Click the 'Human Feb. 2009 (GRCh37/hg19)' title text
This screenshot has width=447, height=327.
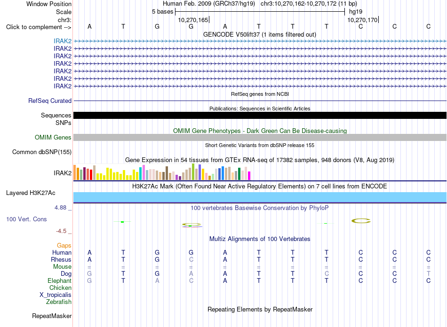[210, 4]
